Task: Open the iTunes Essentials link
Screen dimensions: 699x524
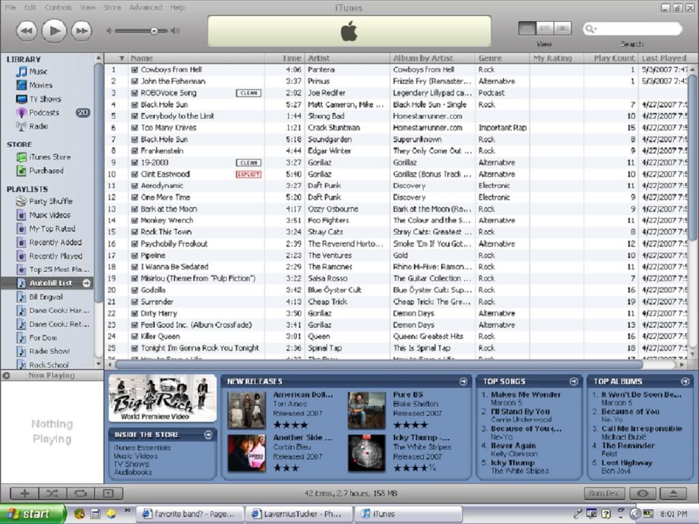Action: point(142,447)
